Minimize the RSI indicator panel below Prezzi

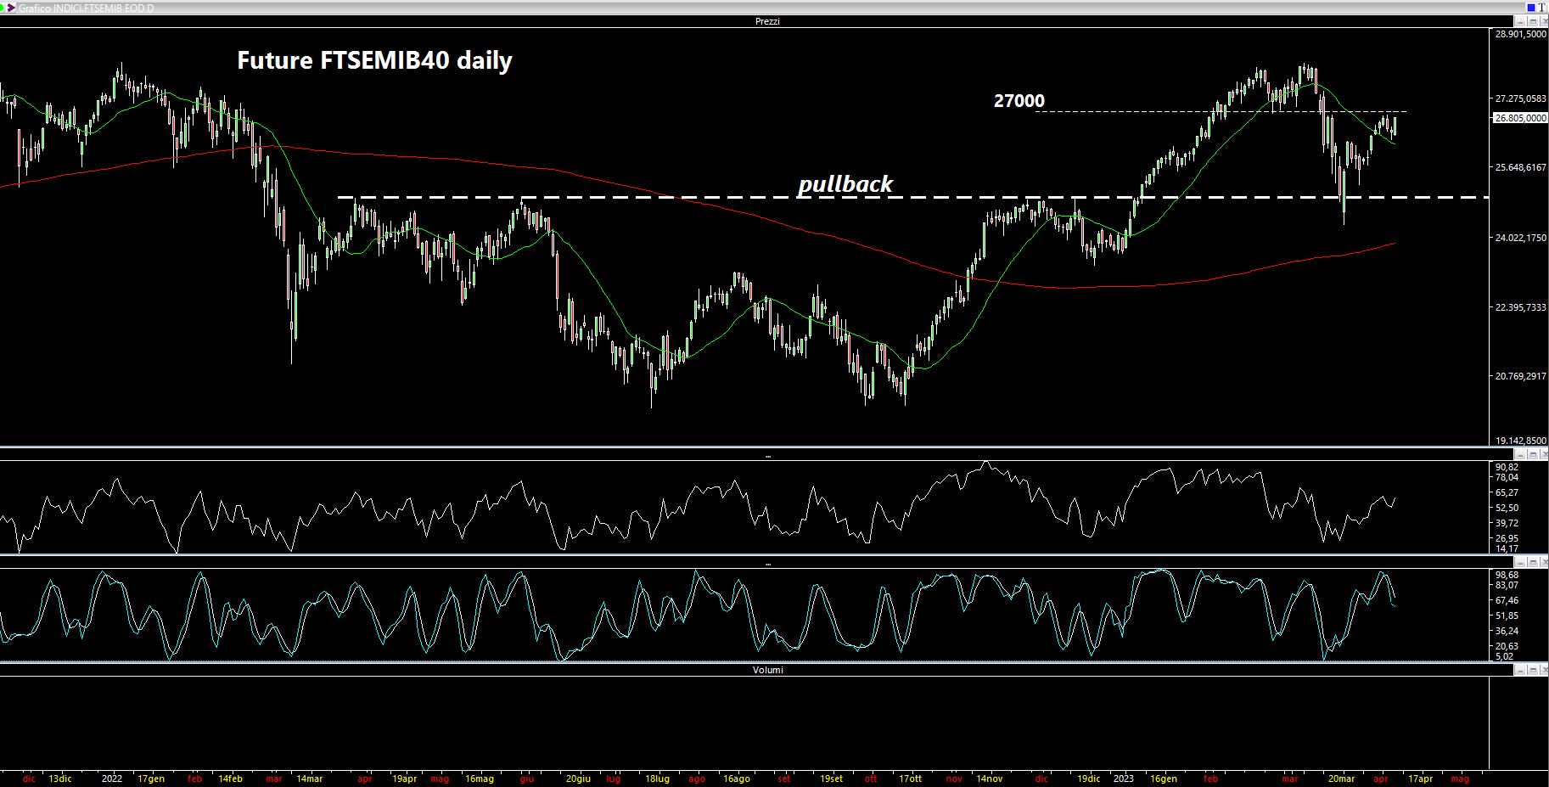(1520, 455)
